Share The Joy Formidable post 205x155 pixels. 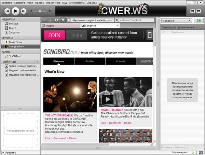(72, 138)
